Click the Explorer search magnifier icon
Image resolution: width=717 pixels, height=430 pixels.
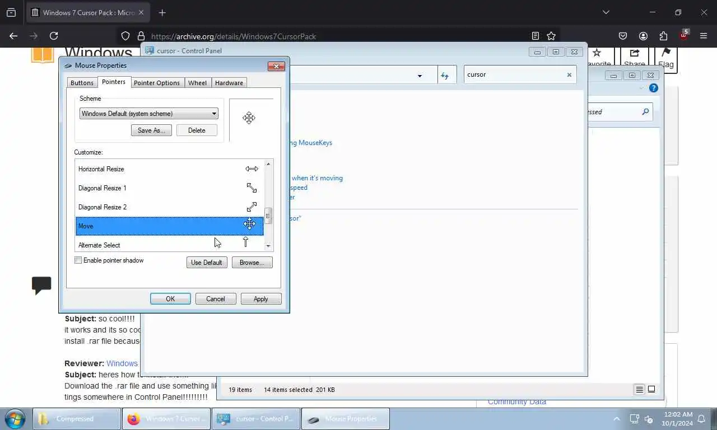pos(645,112)
